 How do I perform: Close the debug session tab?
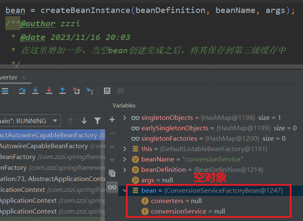click(x=23, y=77)
